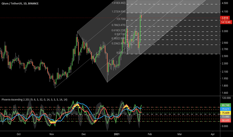Click the 120.000 indicator axis label

click(226, 98)
